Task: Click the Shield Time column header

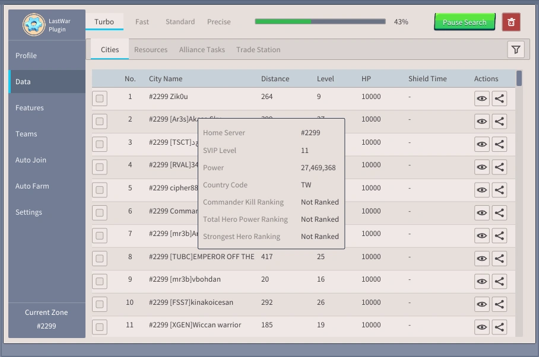Action: tap(427, 79)
